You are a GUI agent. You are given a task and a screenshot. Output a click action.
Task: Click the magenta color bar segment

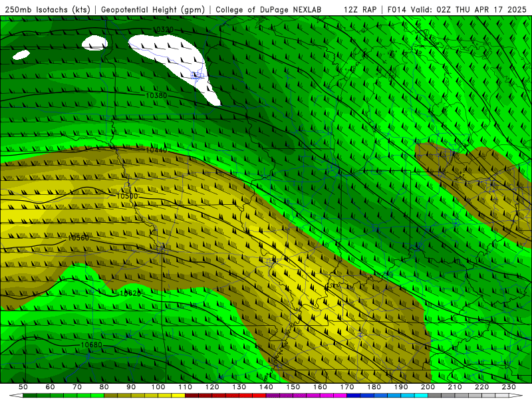(340, 396)
